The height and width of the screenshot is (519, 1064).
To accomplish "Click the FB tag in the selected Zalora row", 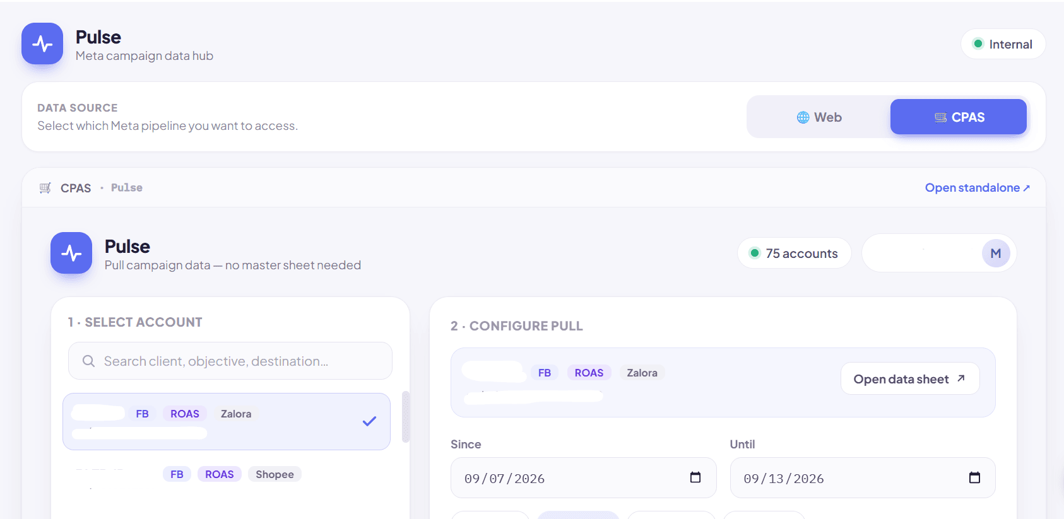I will pyautogui.click(x=143, y=414).
